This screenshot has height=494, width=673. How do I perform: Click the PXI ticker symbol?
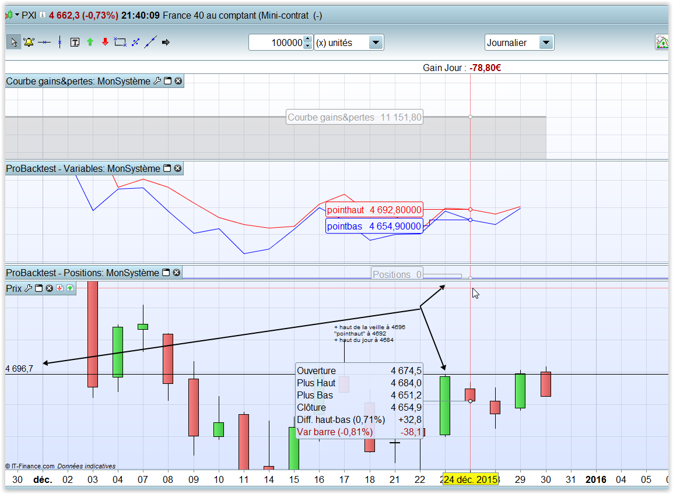point(29,15)
